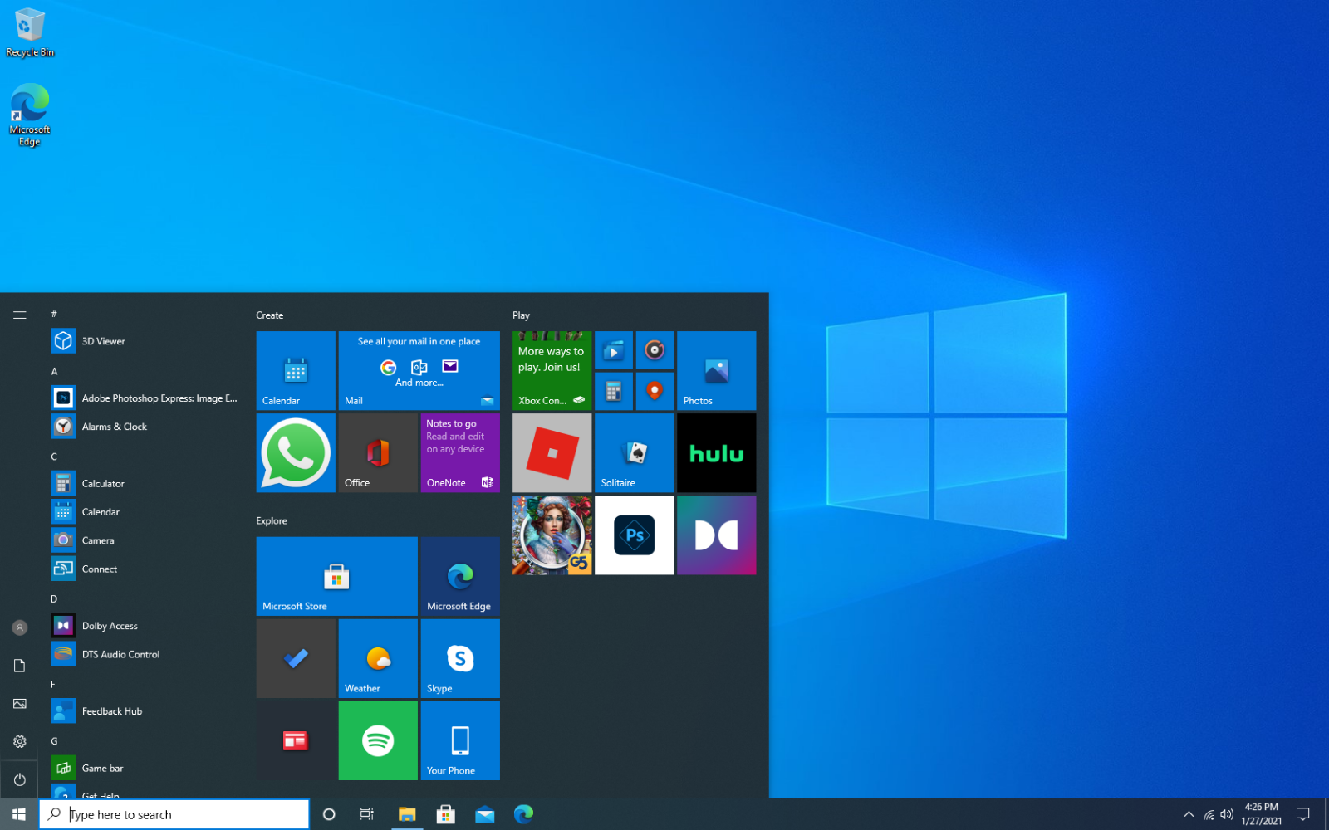Open the Dolby Access tile in Play
The height and width of the screenshot is (830, 1329).
[716, 535]
